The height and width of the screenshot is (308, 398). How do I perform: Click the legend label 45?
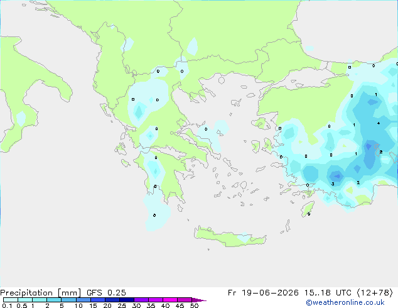[x=180, y=305]
